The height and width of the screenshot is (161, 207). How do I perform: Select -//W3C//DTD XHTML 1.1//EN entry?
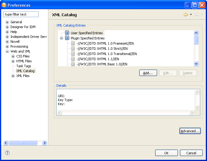pos(98,59)
